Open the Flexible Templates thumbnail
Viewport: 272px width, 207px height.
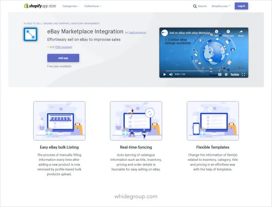point(213,121)
